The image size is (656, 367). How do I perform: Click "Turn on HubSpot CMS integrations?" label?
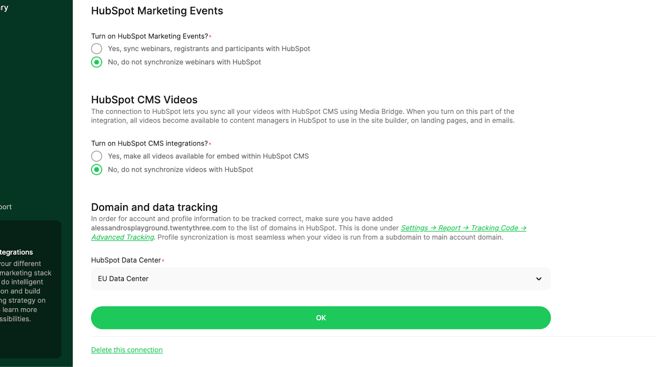click(149, 143)
